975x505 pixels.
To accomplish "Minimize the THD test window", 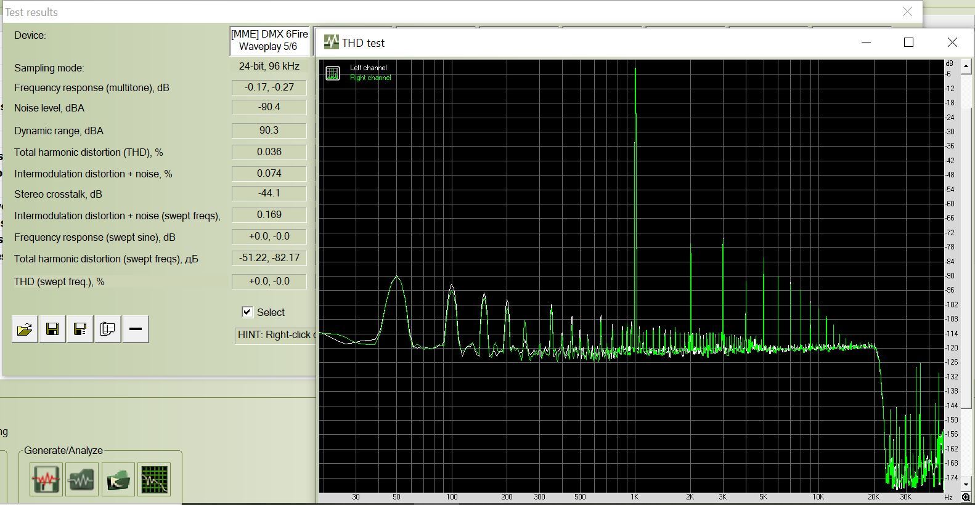I will [x=866, y=42].
